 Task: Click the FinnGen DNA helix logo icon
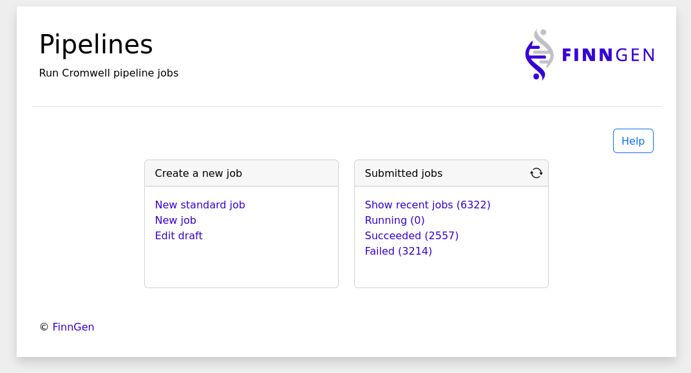(x=539, y=55)
